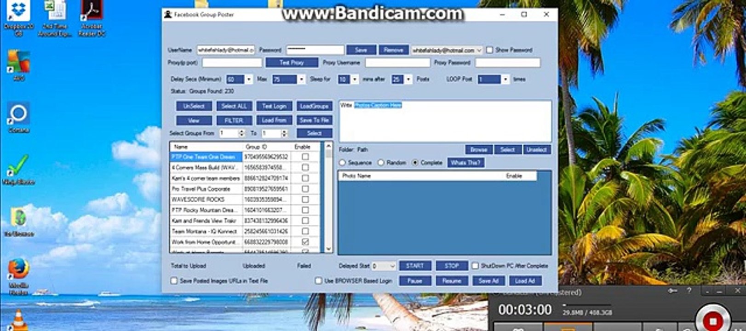Click Select beside the group range
The width and height of the screenshot is (746, 331).
[x=314, y=133]
